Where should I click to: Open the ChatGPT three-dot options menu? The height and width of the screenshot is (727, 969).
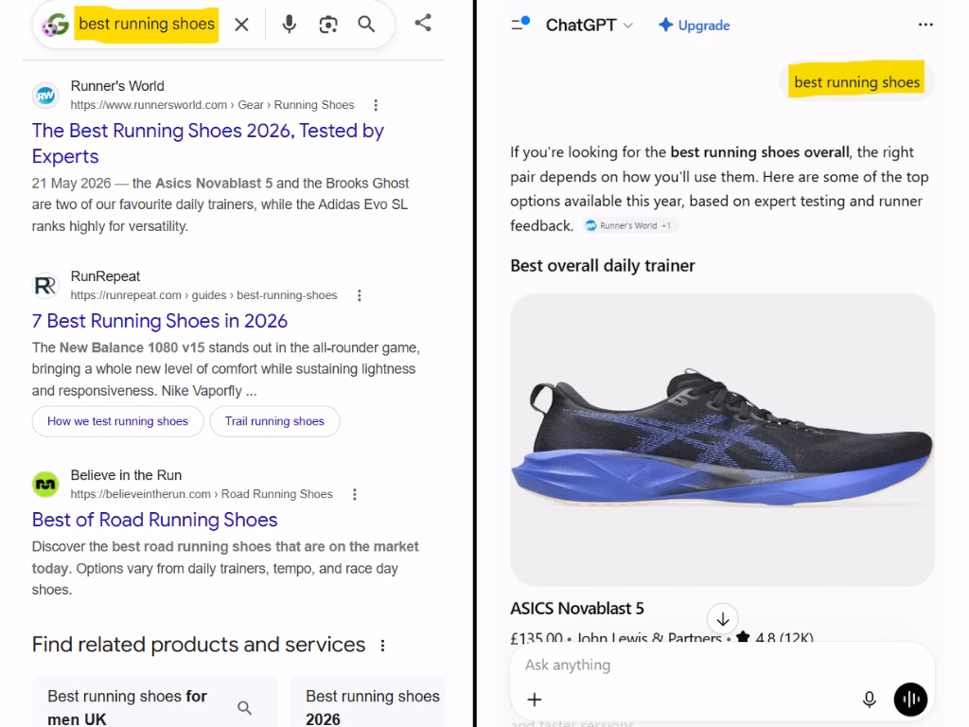[x=925, y=25]
